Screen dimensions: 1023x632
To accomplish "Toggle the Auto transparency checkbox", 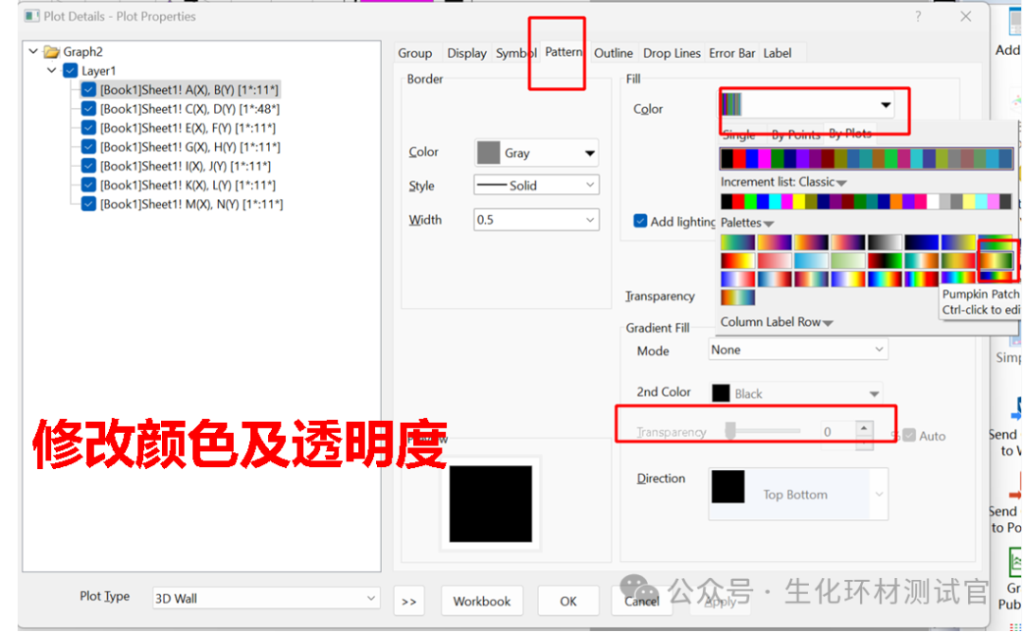I will click(908, 435).
